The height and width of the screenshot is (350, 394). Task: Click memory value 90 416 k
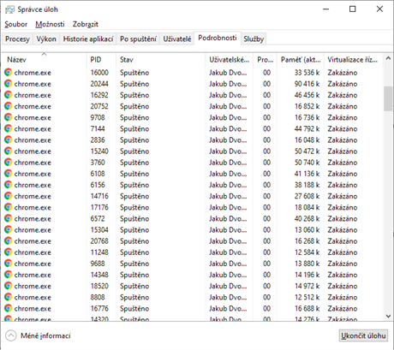coord(307,84)
